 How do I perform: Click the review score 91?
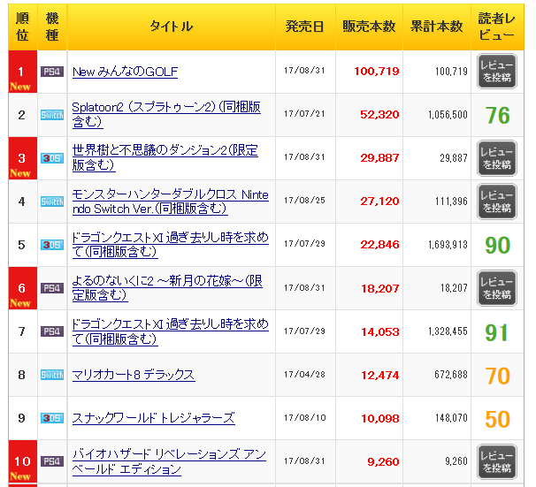(x=497, y=332)
